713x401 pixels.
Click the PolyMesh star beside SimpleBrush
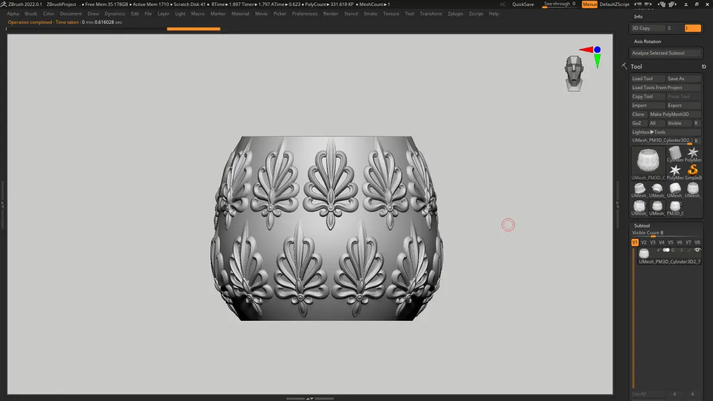(675, 172)
